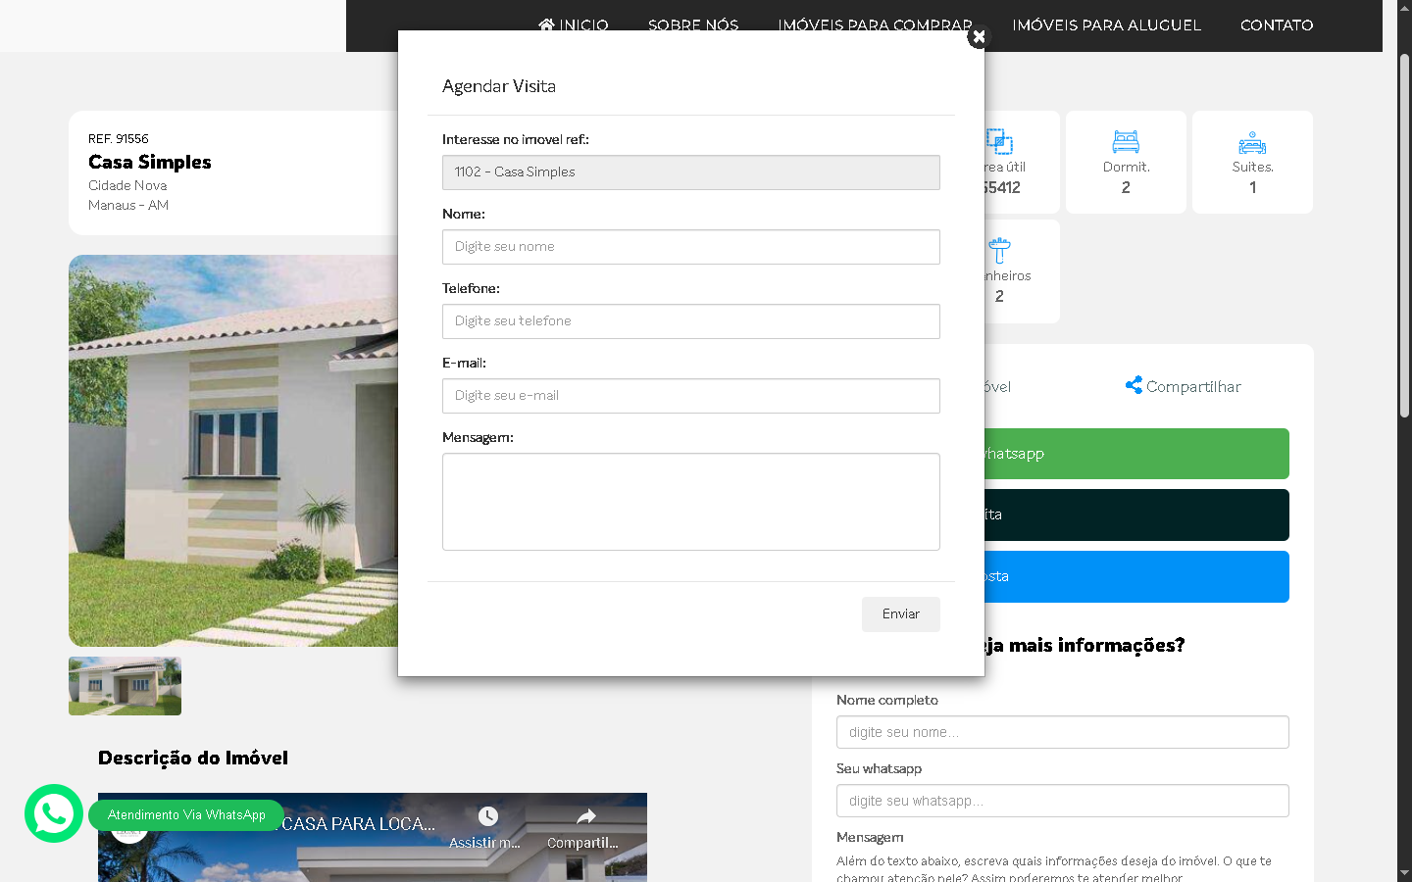Open the Imóveis para Aluguel menu
Viewport: 1412px width, 882px height.
pos(1106,25)
